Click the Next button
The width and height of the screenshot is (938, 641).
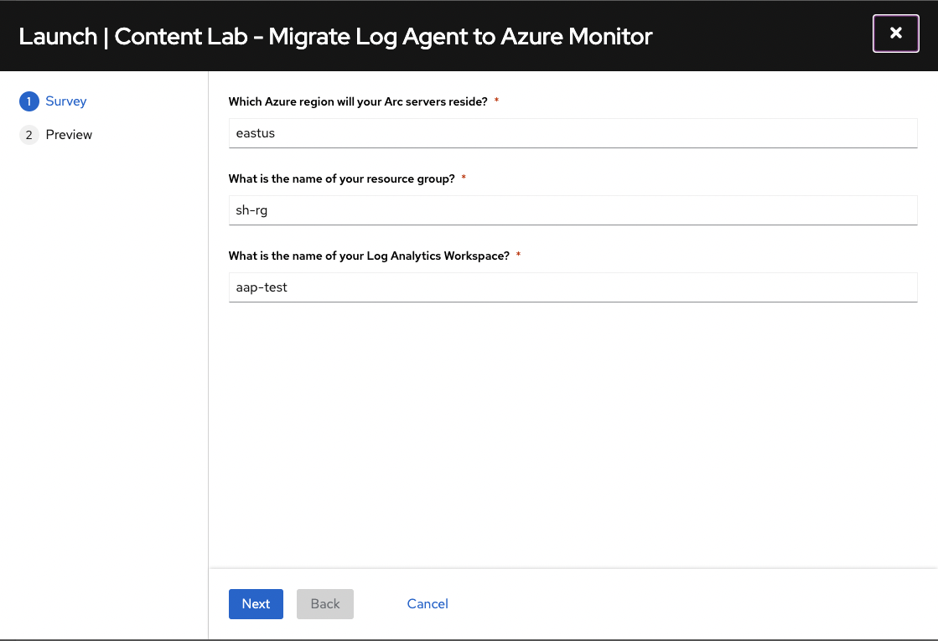256,604
